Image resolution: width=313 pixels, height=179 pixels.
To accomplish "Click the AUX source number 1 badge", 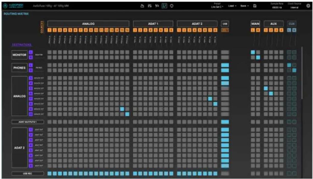I will [x=266, y=30].
